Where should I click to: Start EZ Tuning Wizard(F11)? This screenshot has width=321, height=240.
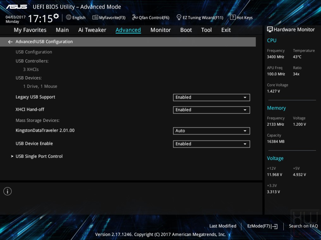200,18
